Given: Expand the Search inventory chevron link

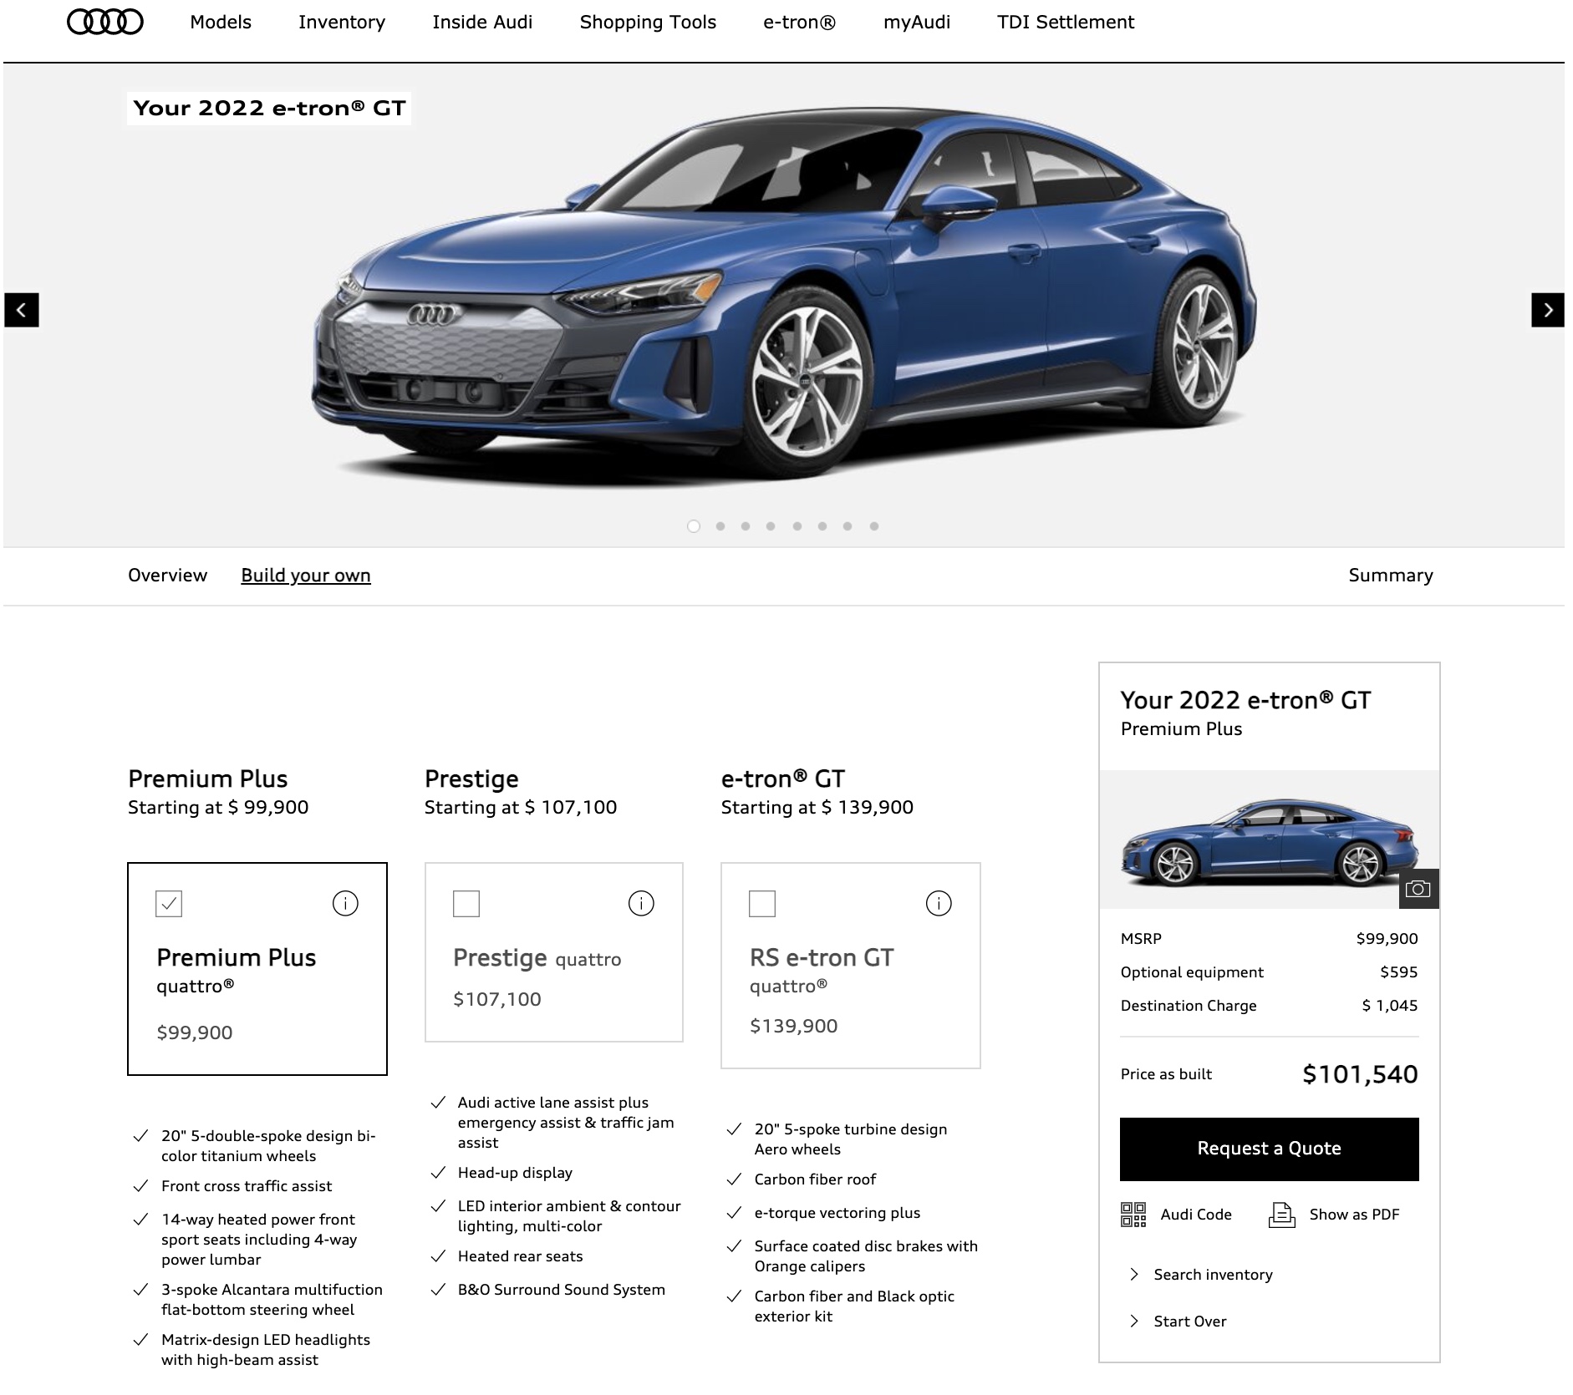Looking at the screenshot, I should (x=1134, y=1274).
